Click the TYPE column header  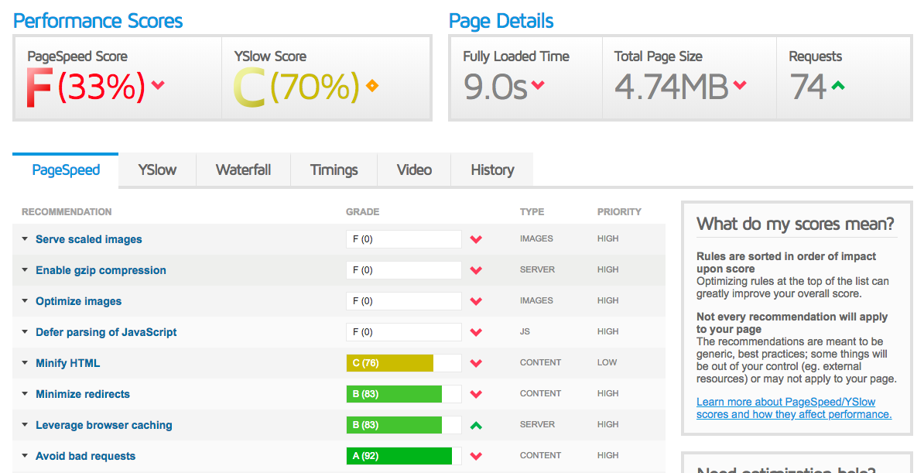click(x=532, y=212)
